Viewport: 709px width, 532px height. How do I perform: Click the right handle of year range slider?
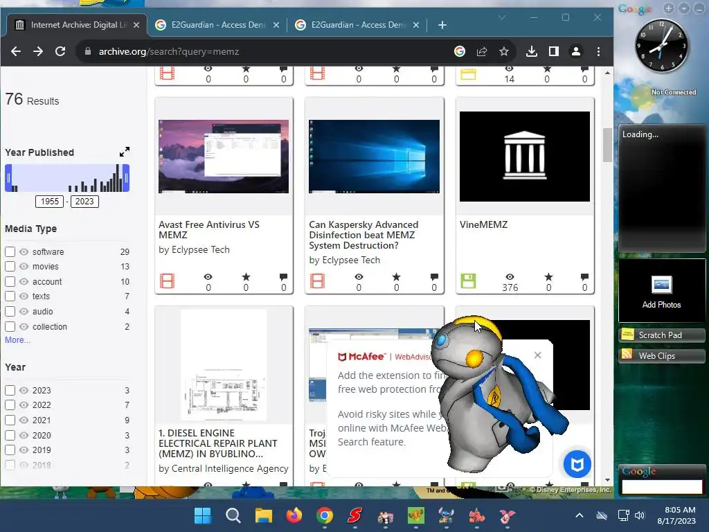[126, 178]
